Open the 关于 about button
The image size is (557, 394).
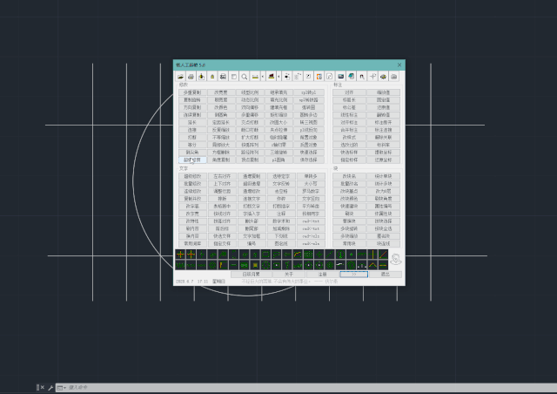289,274
